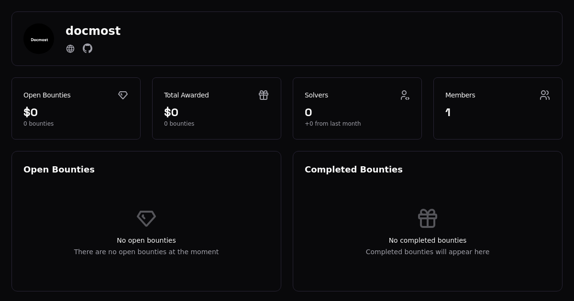Click 'No completed bounties' message
The image size is (574, 301).
coord(428,240)
